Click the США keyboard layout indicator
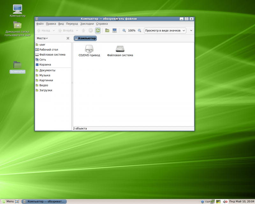 [x=208, y=201]
